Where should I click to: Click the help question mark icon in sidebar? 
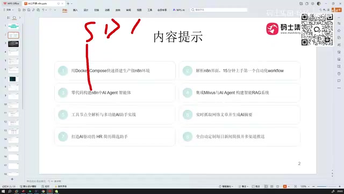click(x=339, y=73)
